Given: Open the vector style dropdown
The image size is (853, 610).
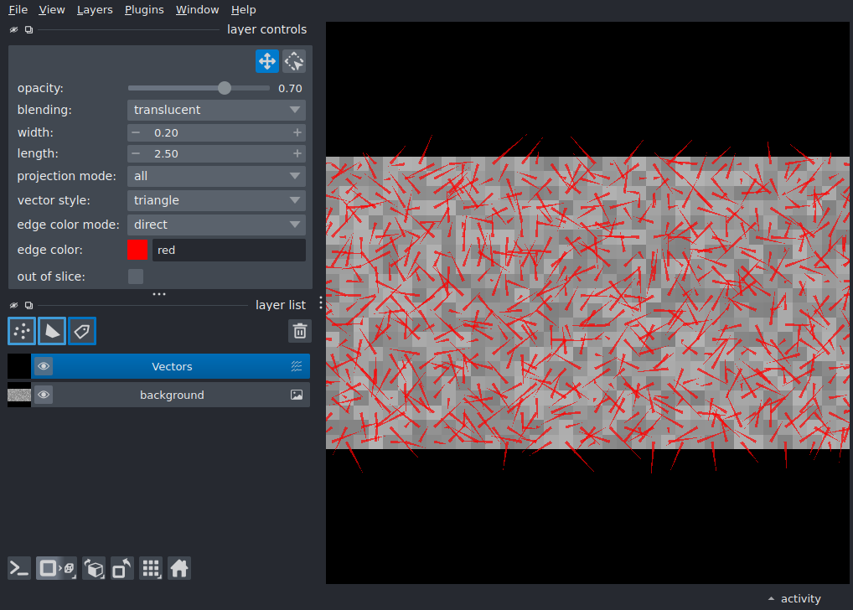Looking at the screenshot, I should pyautogui.click(x=216, y=200).
